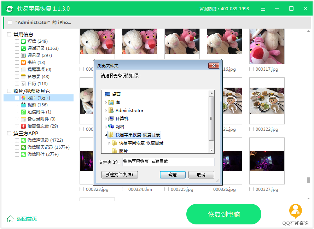Image resolution: width=314 pixels, height=229 pixels.
Task: Click the folder tree scrollbar thumb
Action: pyautogui.click(x=211, y=118)
